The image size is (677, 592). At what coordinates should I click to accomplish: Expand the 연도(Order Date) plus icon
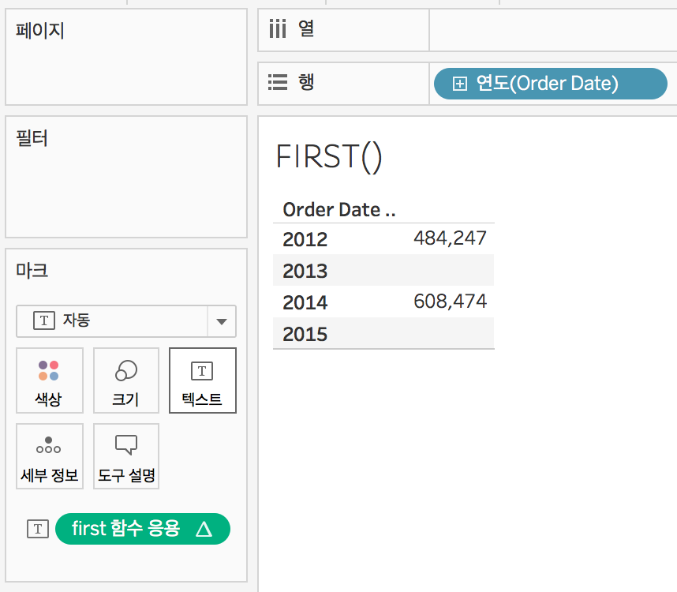460,84
